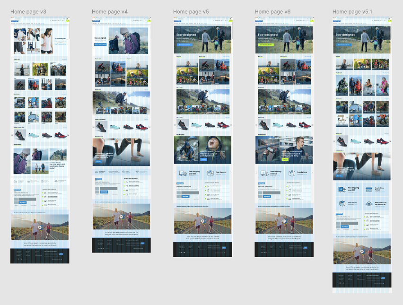Select the 'Home page v6' frame label

click(272, 11)
